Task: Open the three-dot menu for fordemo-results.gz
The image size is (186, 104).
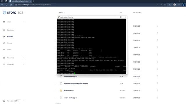Action: pyautogui.click(x=158, y=76)
